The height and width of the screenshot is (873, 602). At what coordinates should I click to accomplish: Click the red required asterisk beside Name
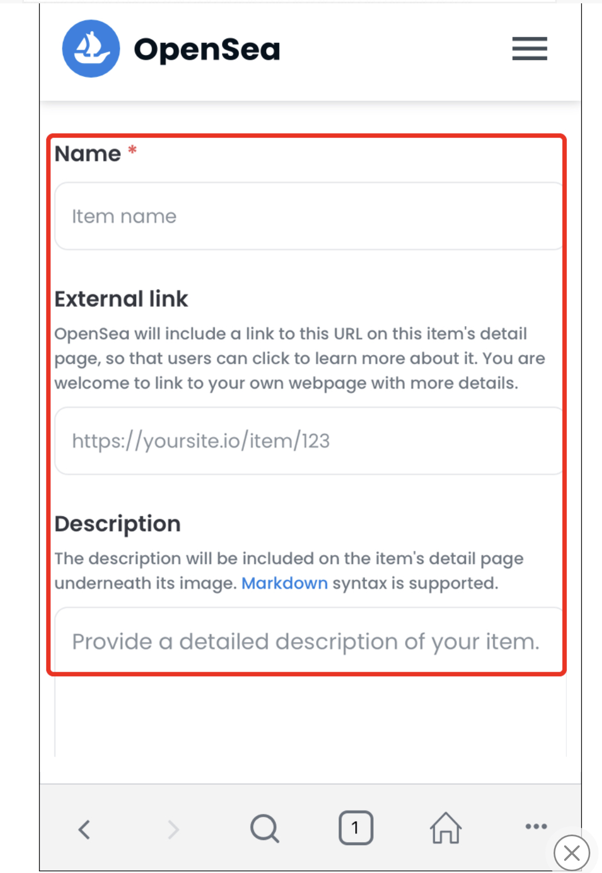[x=132, y=149]
